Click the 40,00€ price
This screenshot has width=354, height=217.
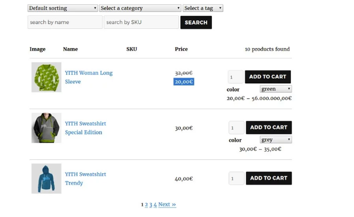tap(184, 179)
